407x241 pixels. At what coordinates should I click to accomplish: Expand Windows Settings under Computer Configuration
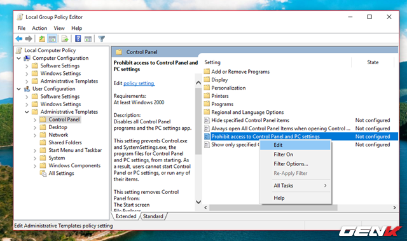27,74
